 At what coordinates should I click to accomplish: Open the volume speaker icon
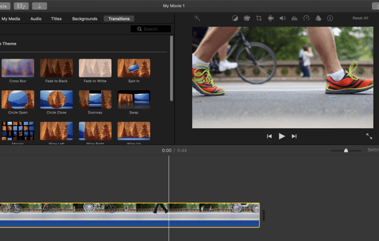(x=282, y=18)
